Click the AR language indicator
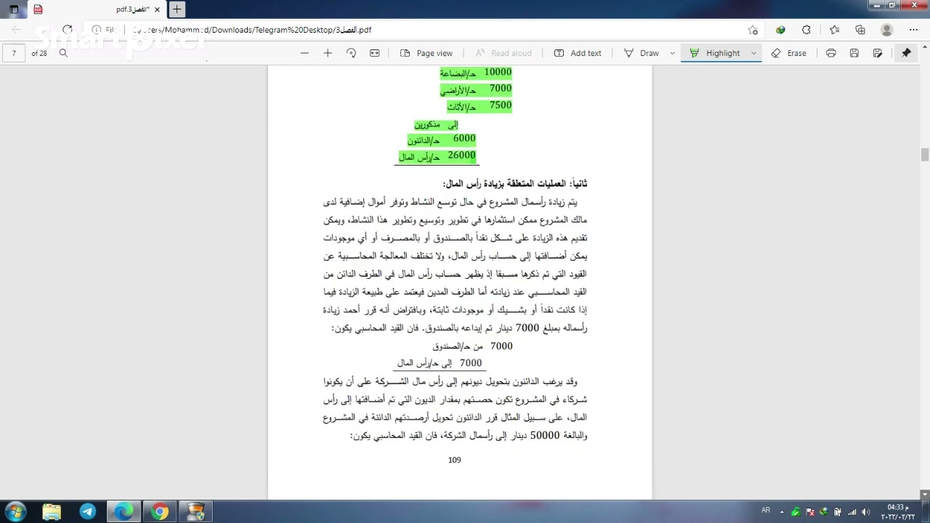The image size is (930, 523). [x=766, y=511]
